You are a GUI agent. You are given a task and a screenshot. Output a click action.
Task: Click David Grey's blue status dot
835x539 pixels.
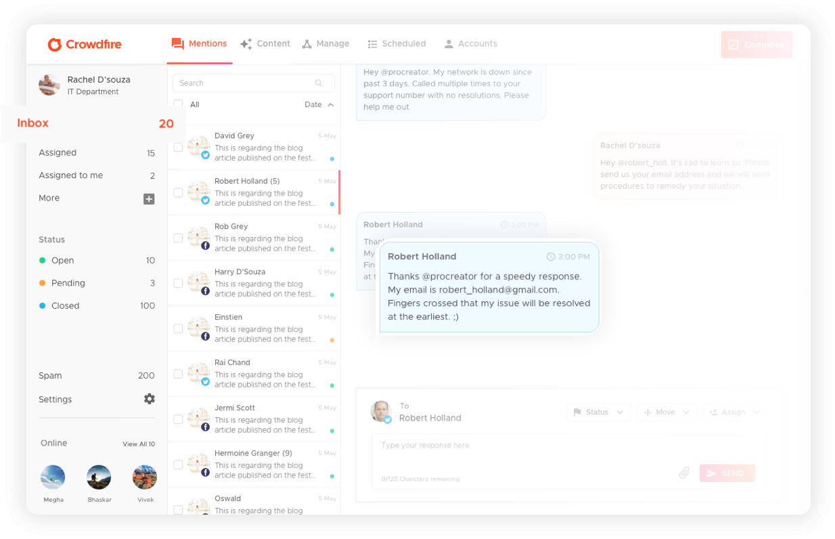(x=332, y=158)
